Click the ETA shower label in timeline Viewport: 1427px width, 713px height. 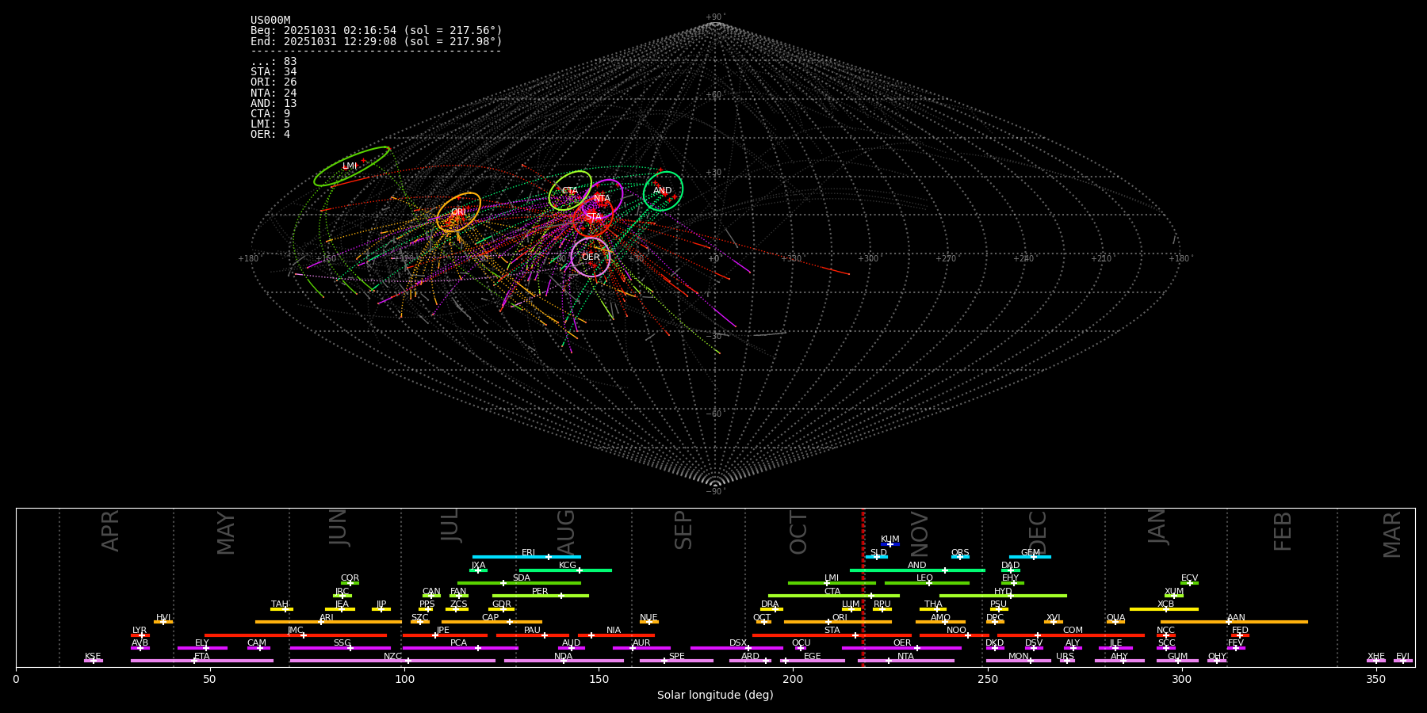(x=202, y=657)
